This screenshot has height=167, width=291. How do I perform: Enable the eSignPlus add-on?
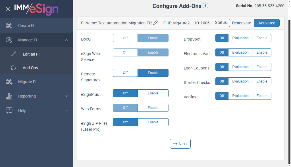tap(153, 93)
